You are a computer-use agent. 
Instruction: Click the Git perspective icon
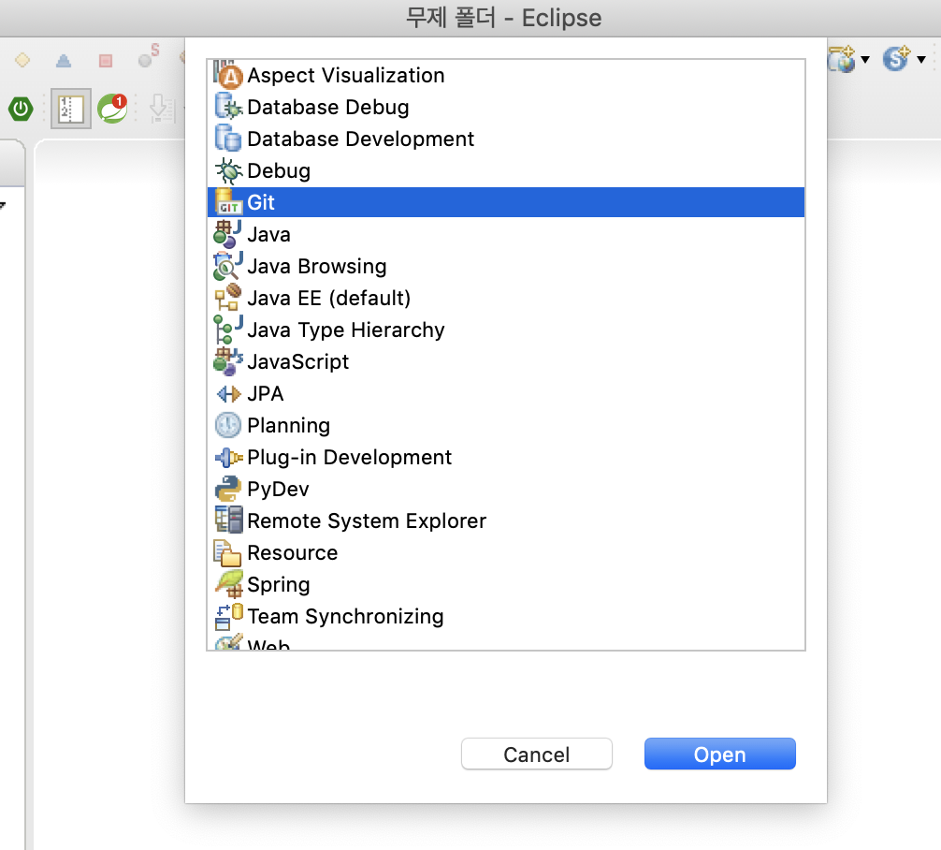tap(228, 202)
